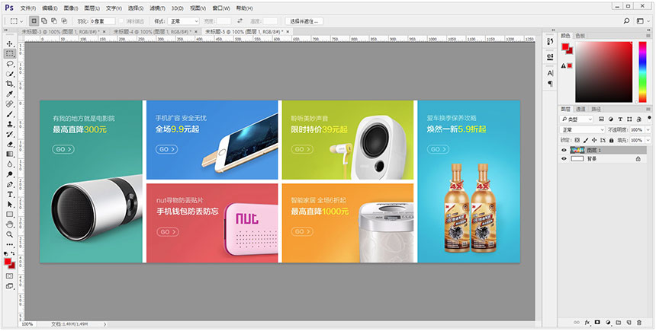Select the Crop tool
The image size is (656, 331).
coord(10,84)
